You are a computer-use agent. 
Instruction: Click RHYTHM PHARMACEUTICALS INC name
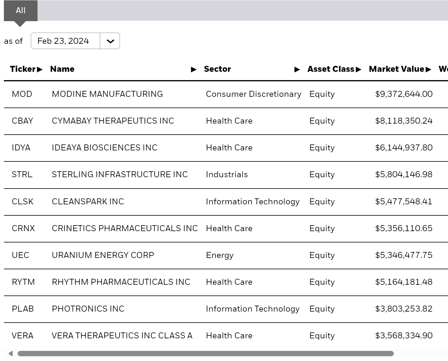coord(121,282)
